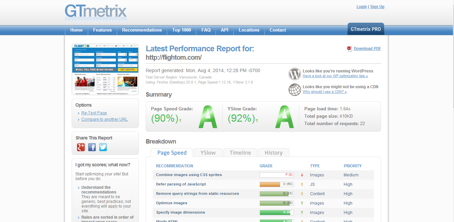This screenshot has width=454, height=222.
Task: Click 'I got my scores; what now?' heading
Action: coord(103,165)
